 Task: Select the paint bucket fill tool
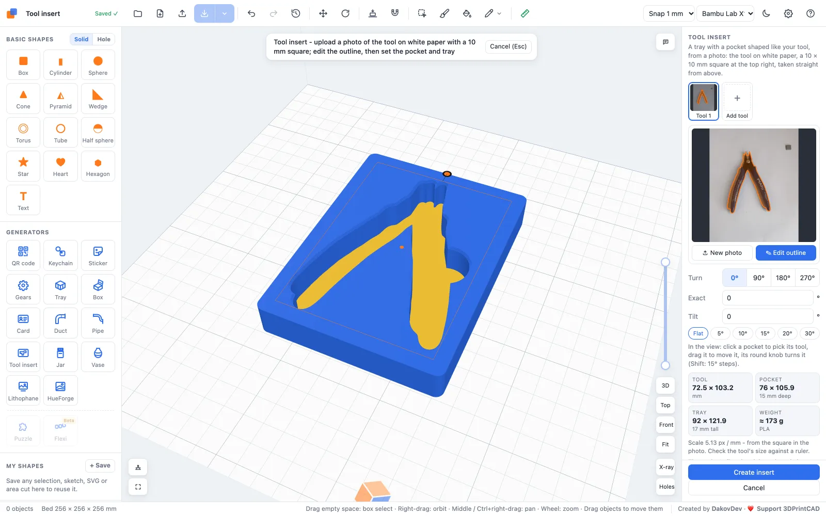[x=467, y=13]
